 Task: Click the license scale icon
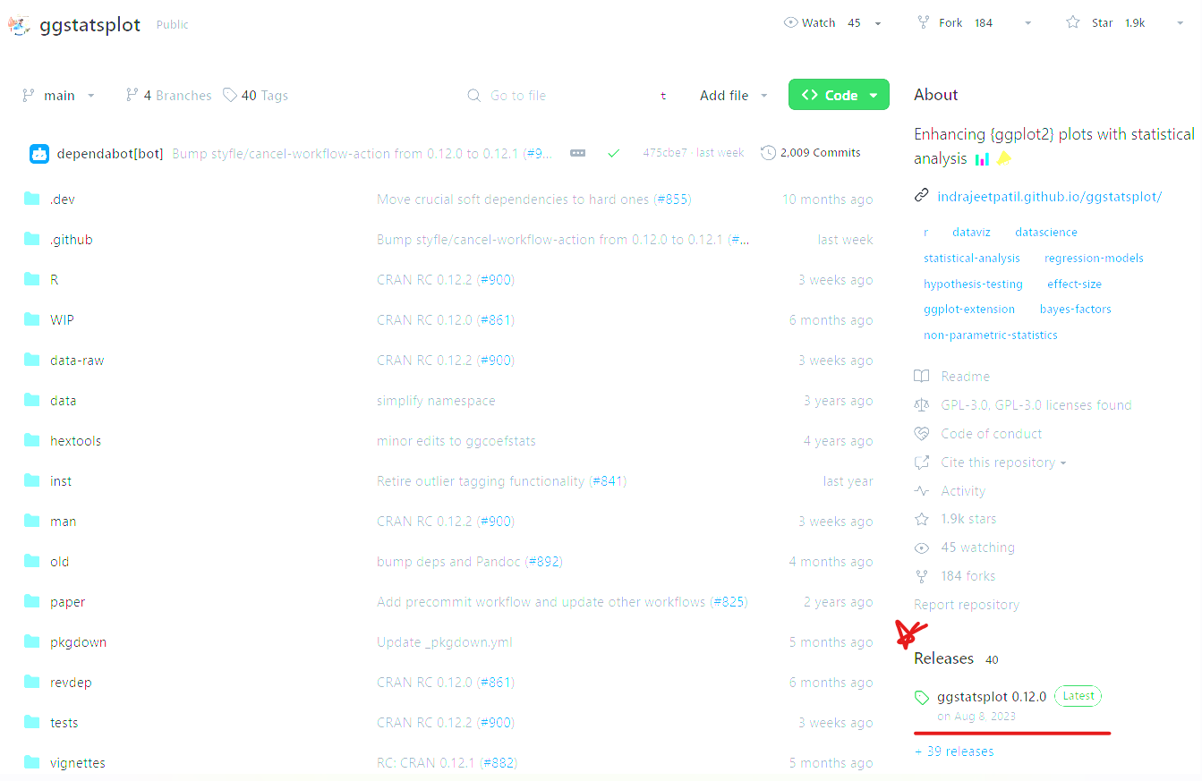[x=922, y=405]
